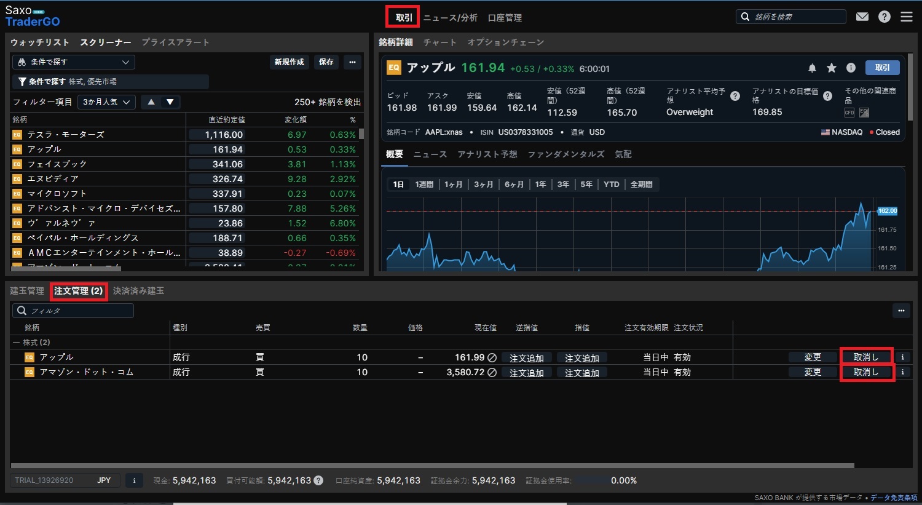Open the オプションチェーン tab
This screenshot has width=922, height=505.
coord(506,42)
